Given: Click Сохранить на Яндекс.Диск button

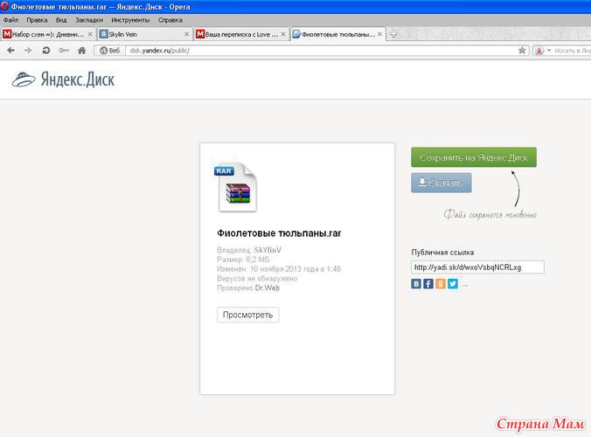Looking at the screenshot, I should click(x=474, y=157).
